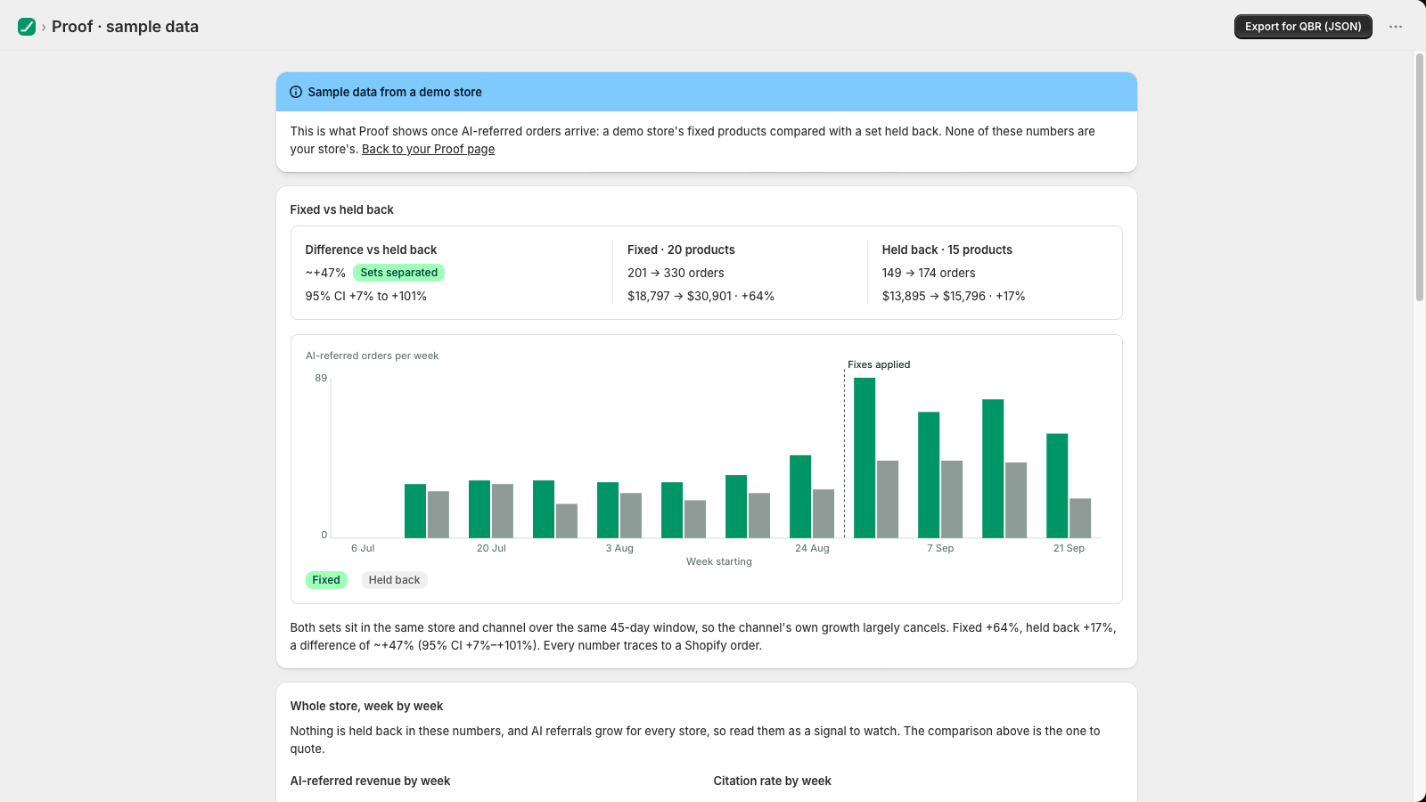
Task: Click 'AI-referred orders per week' chart title
Action: (x=373, y=356)
